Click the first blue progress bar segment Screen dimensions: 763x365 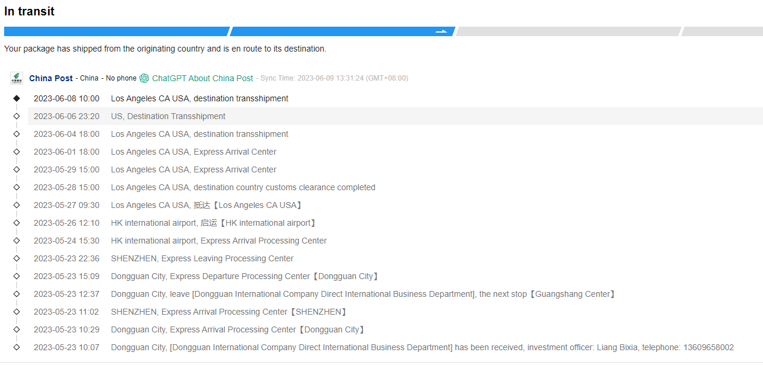pyautogui.click(x=116, y=31)
